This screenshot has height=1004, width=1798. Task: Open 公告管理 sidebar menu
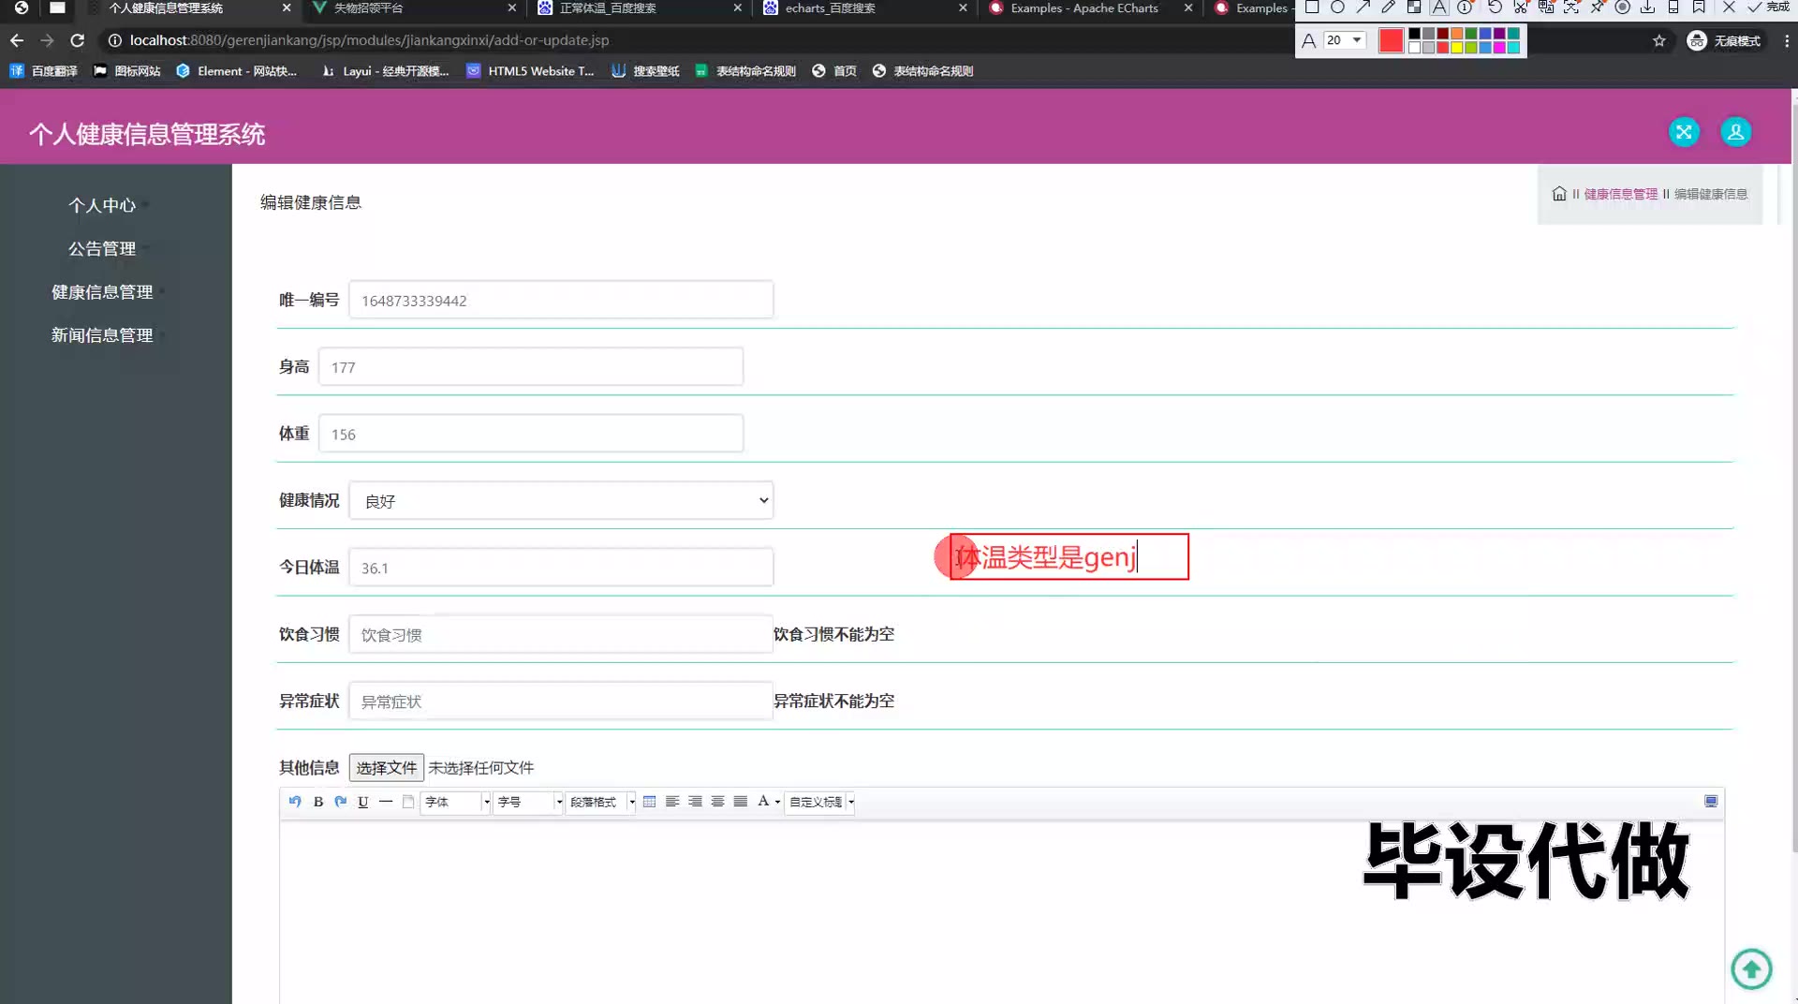point(102,248)
